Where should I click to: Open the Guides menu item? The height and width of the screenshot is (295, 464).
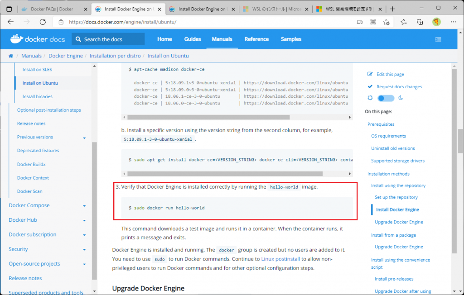point(193,39)
